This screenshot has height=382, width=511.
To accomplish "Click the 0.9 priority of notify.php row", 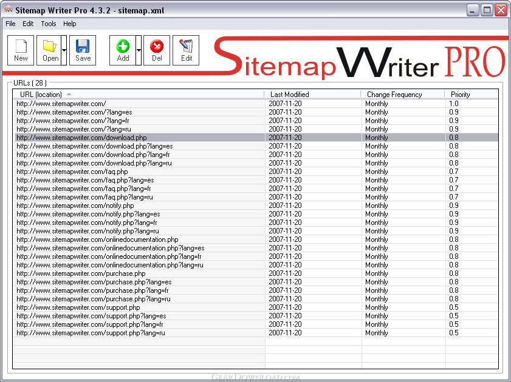I will (x=454, y=206).
